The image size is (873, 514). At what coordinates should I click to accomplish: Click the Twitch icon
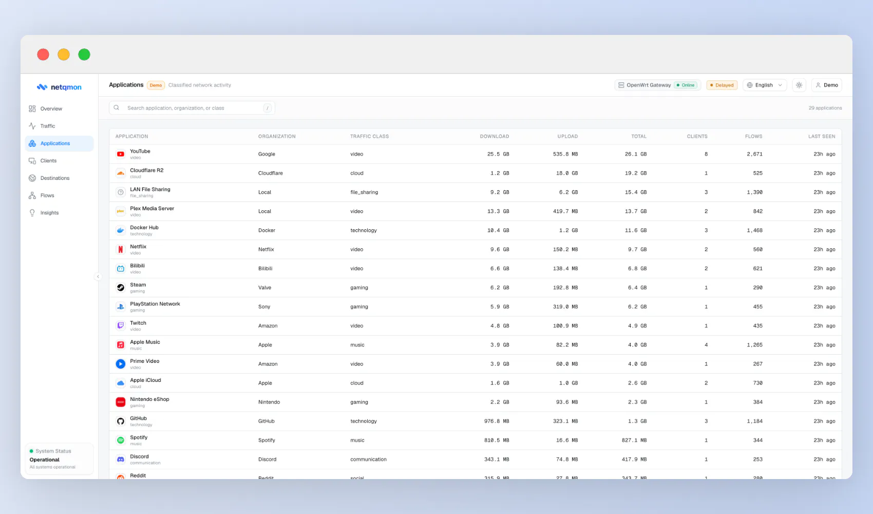[x=121, y=326]
